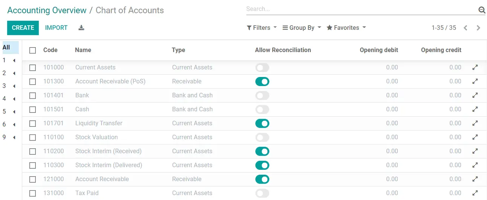Open the Favorites dropdown

[x=346, y=28]
